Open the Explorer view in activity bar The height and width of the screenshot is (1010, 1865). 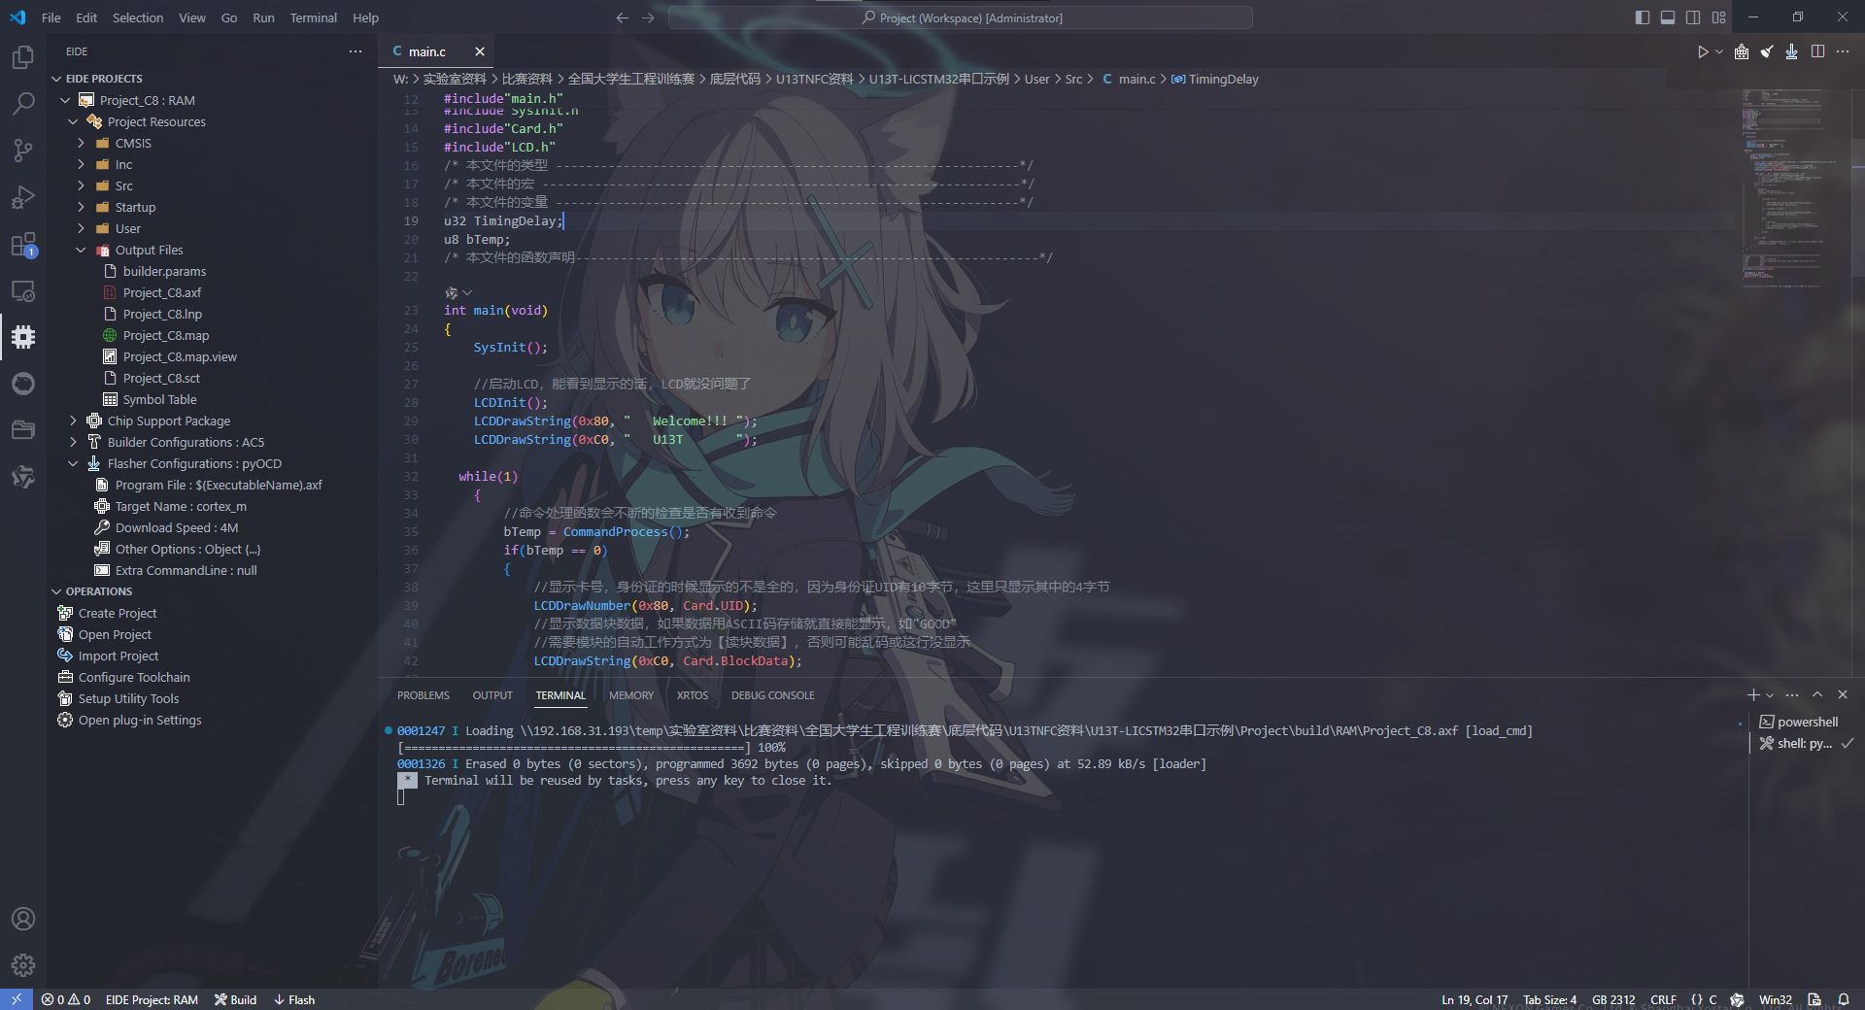pyautogui.click(x=23, y=57)
